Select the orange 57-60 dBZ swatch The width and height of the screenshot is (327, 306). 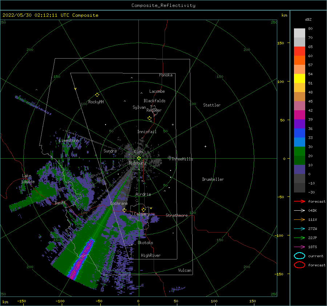(x=299, y=60)
